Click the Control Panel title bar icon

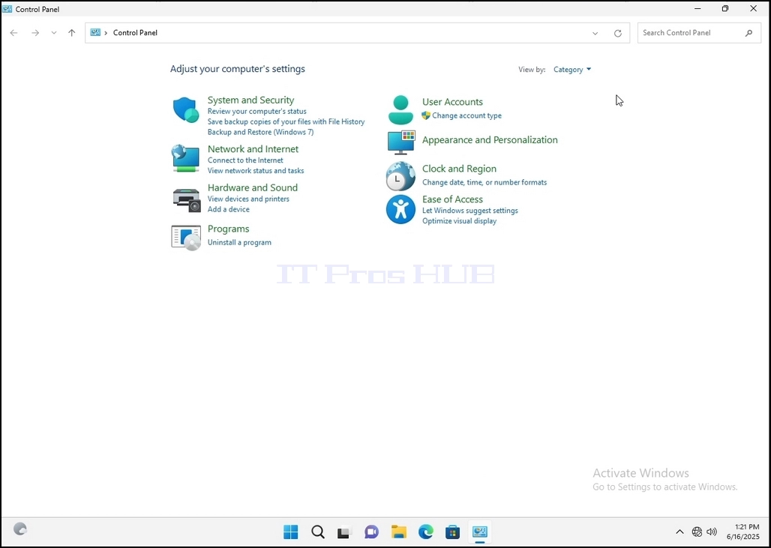7,9
